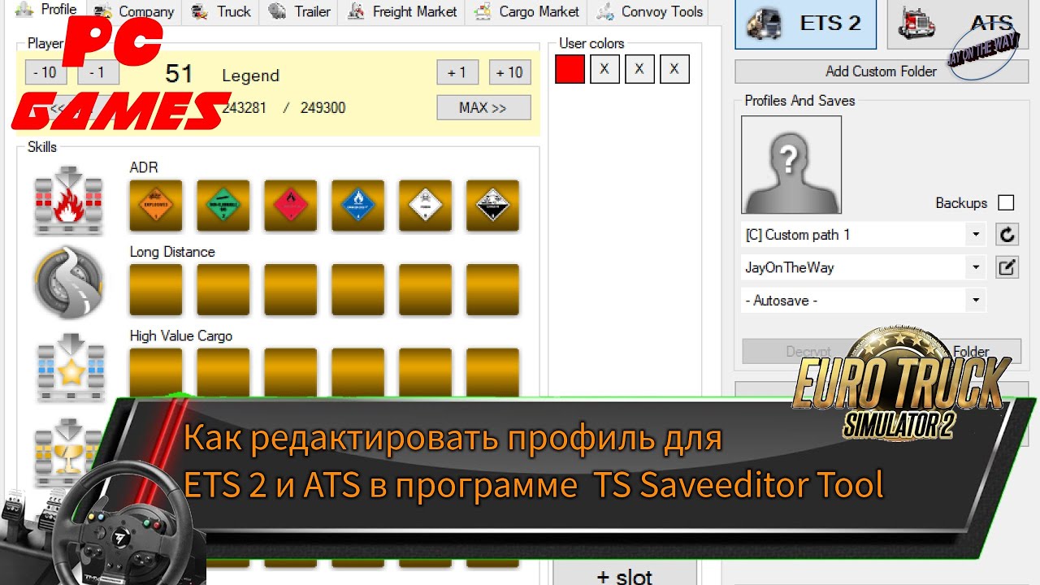Toggle the ADR blue hazard class skill
The image size is (1040, 585).
pyautogui.click(x=358, y=206)
